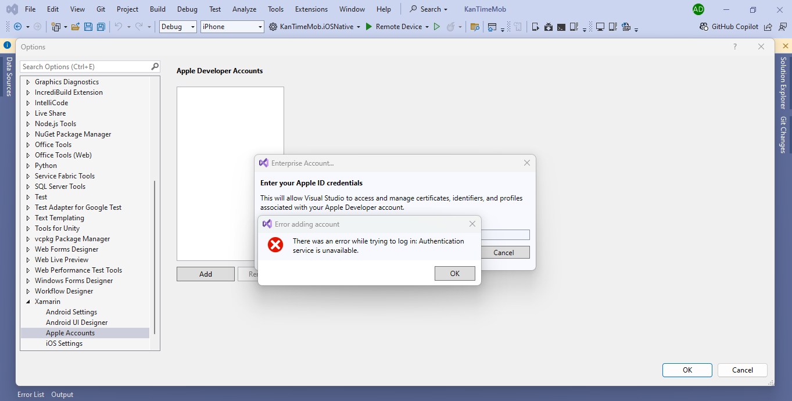This screenshot has height=401, width=792.
Task: Switch to the Error List tab
Action: (x=31, y=395)
